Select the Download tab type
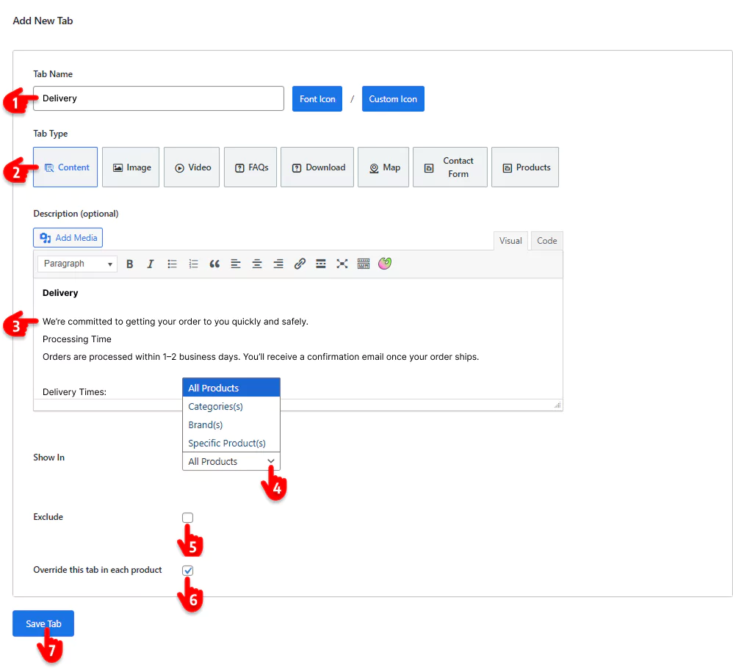This screenshot has height=669, width=733. pos(317,167)
